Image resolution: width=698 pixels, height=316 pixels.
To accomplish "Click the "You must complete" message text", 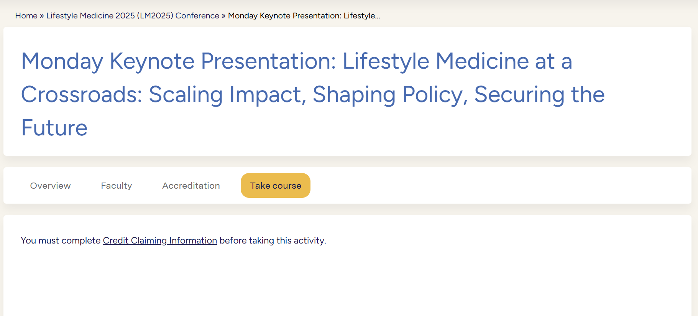I will point(61,240).
